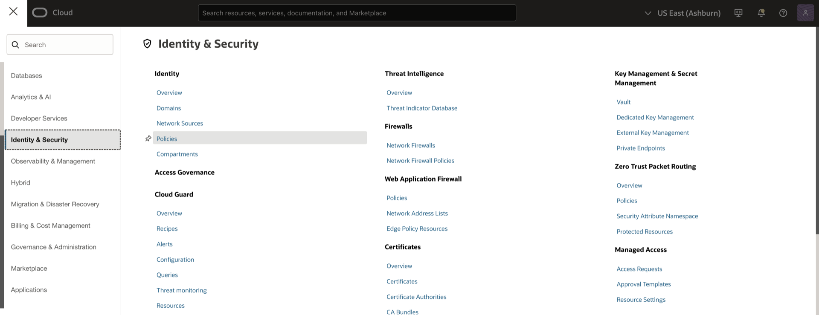819x315 pixels.
Task: Open Edge Policy Resources
Action: tap(417, 228)
